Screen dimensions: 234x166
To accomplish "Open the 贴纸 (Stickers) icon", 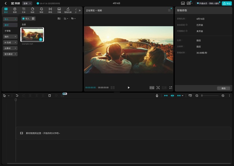I will (x=32, y=10).
